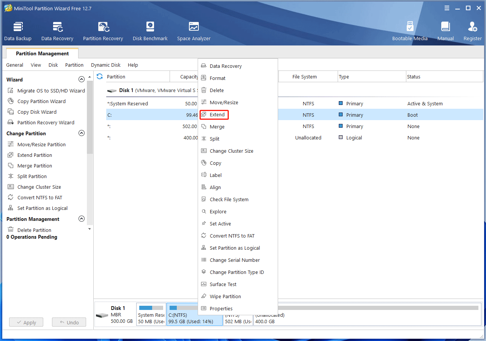Open the General menu

pyautogui.click(x=15, y=65)
